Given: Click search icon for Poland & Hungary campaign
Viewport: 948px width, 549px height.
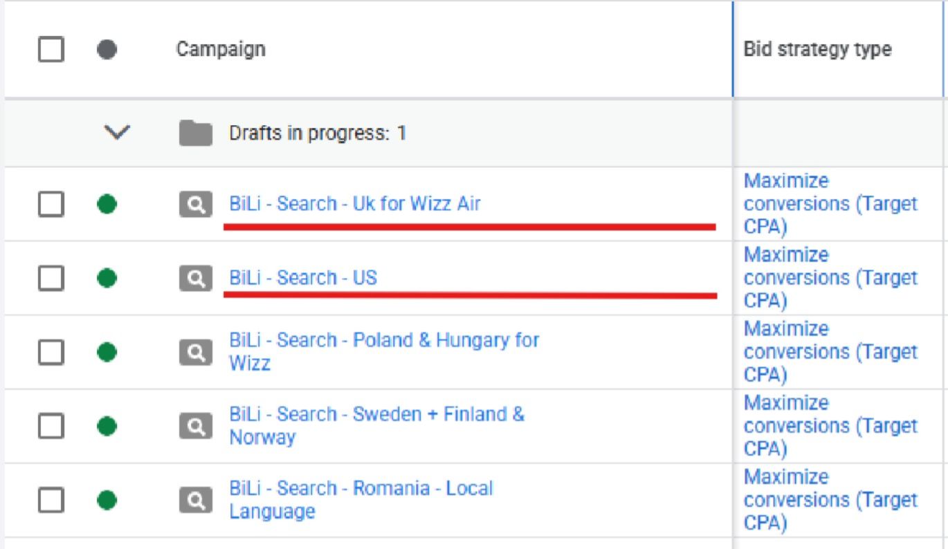Looking at the screenshot, I should (x=196, y=353).
